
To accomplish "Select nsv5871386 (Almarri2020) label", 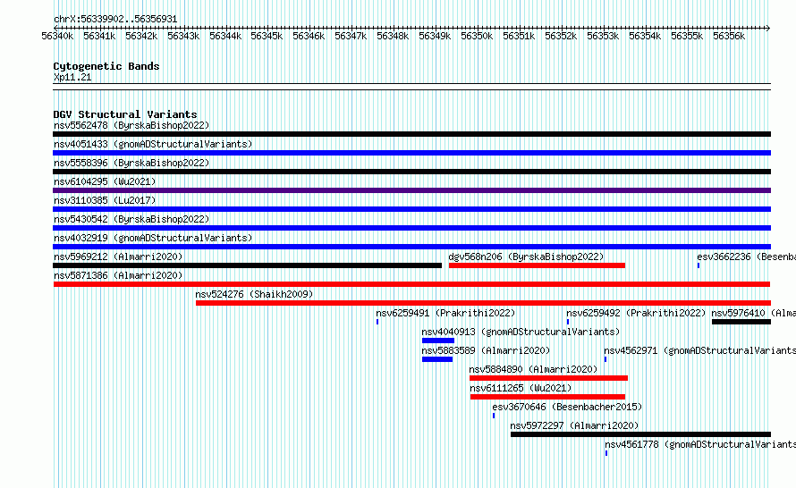I will tap(118, 275).
